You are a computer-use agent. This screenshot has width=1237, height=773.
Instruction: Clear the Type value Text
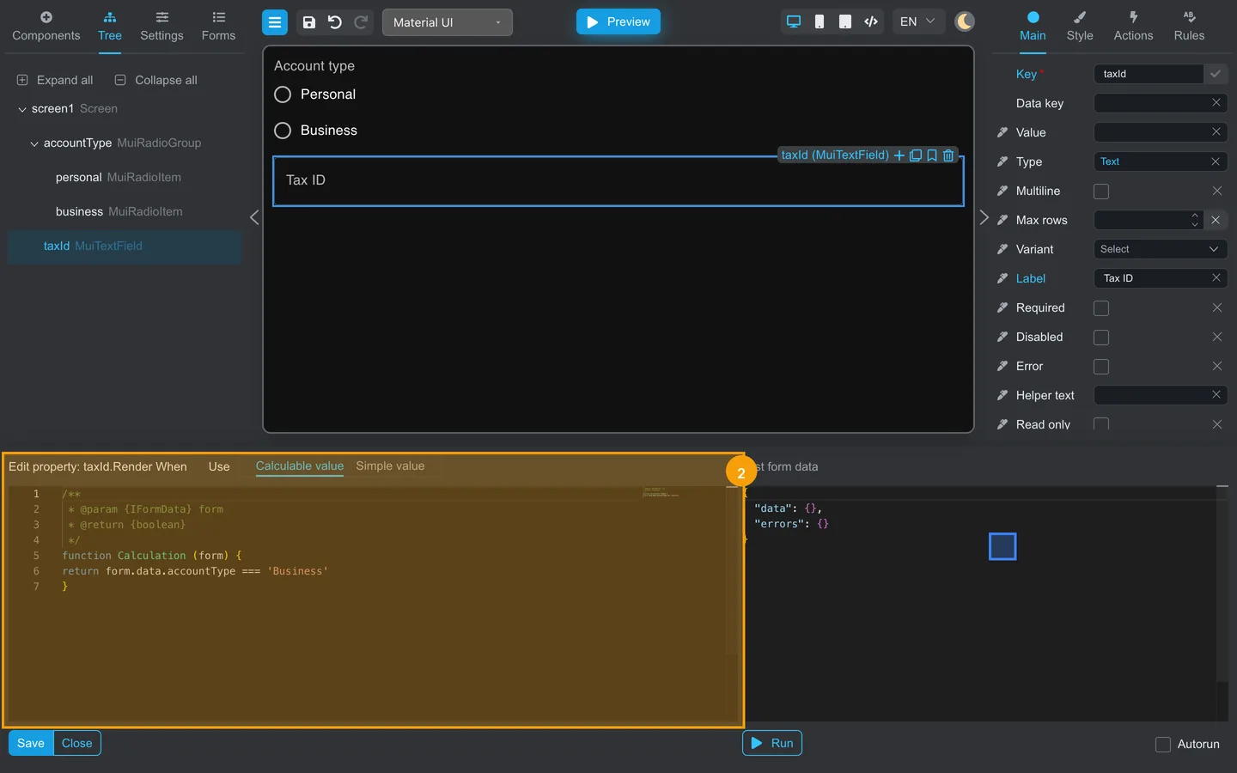click(x=1216, y=161)
